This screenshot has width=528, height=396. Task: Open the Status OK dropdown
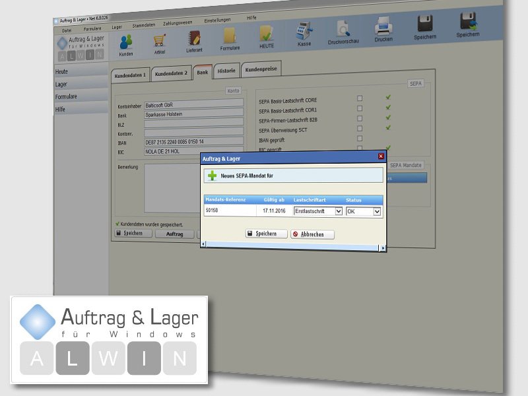(377, 211)
